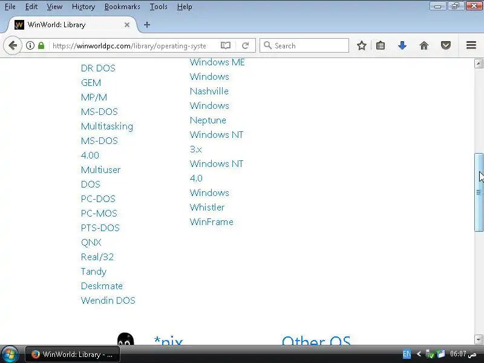
Task: Open History menu
Action: (83, 7)
